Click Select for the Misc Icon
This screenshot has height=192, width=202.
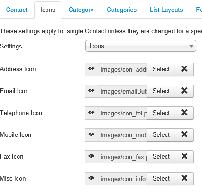(x=161, y=179)
